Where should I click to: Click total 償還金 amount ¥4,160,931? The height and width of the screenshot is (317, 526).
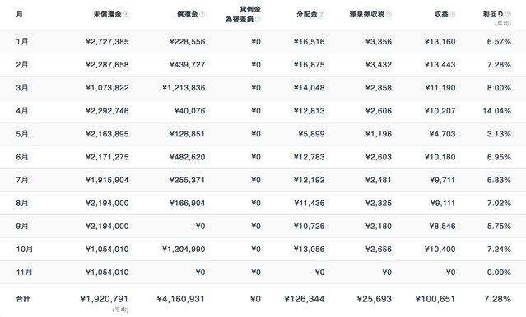(x=181, y=299)
